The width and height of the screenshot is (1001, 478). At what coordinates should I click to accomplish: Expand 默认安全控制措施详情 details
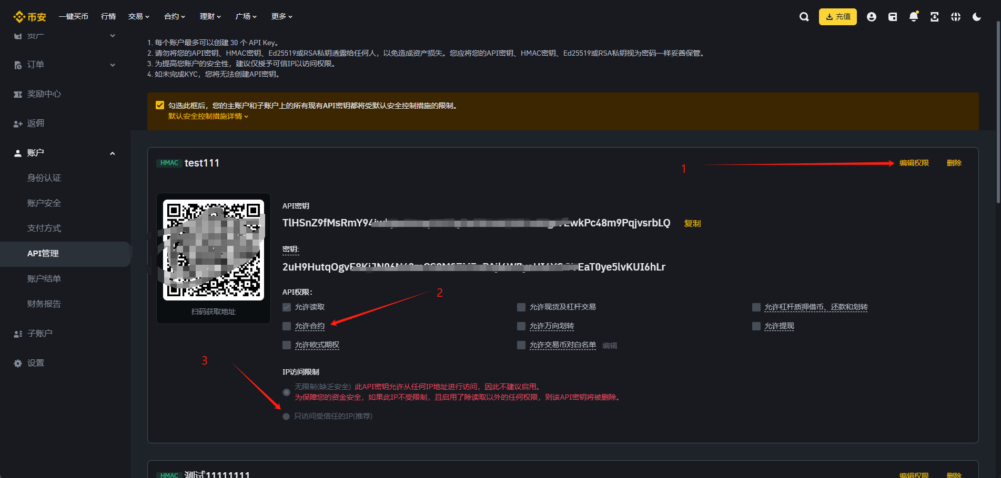(208, 116)
